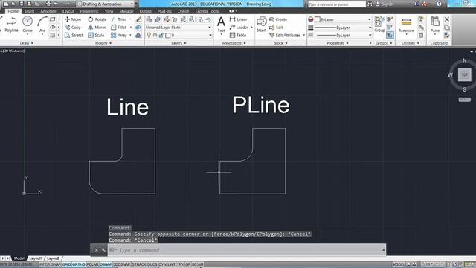Expand the Modify panel

103,43
